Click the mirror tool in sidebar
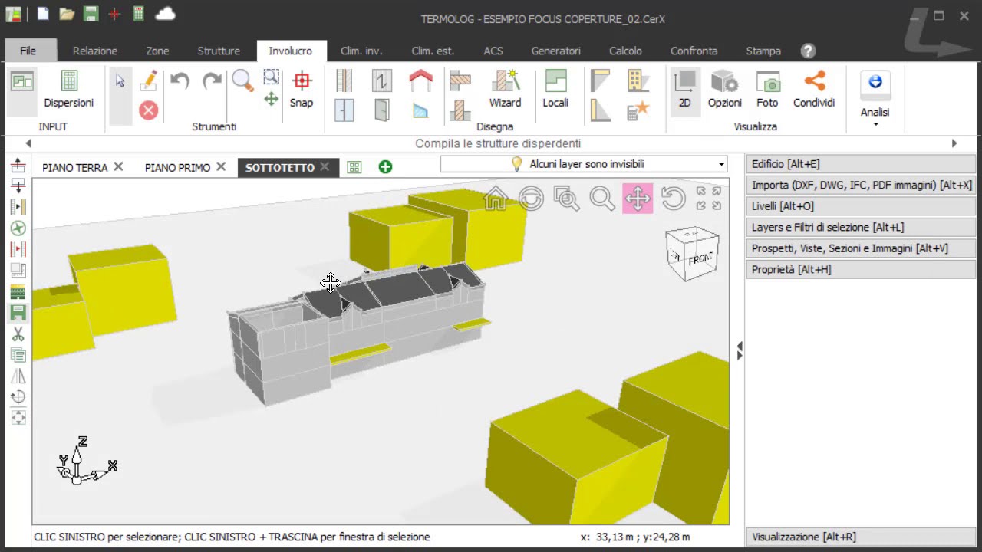 point(18,376)
